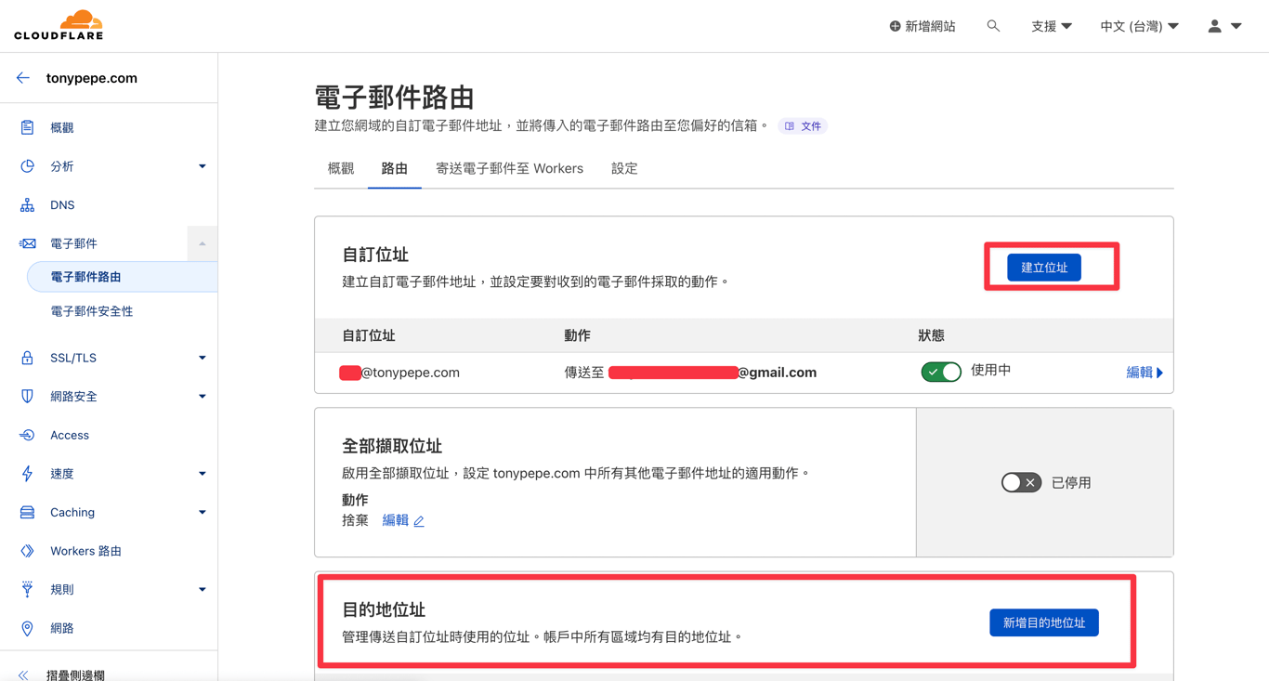Click the 分析 pie chart icon

[x=27, y=166]
